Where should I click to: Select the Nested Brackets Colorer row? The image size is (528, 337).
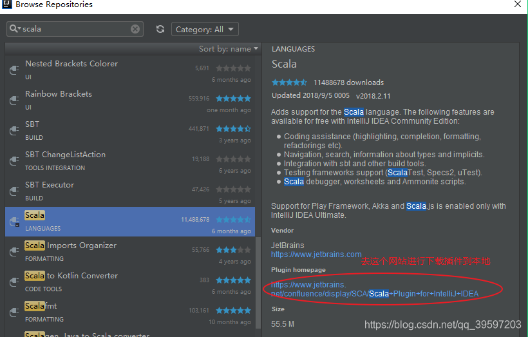tap(130, 70)
